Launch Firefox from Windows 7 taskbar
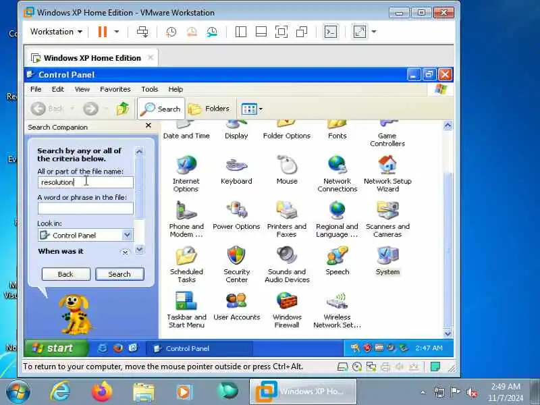 [x=102, y=392]
